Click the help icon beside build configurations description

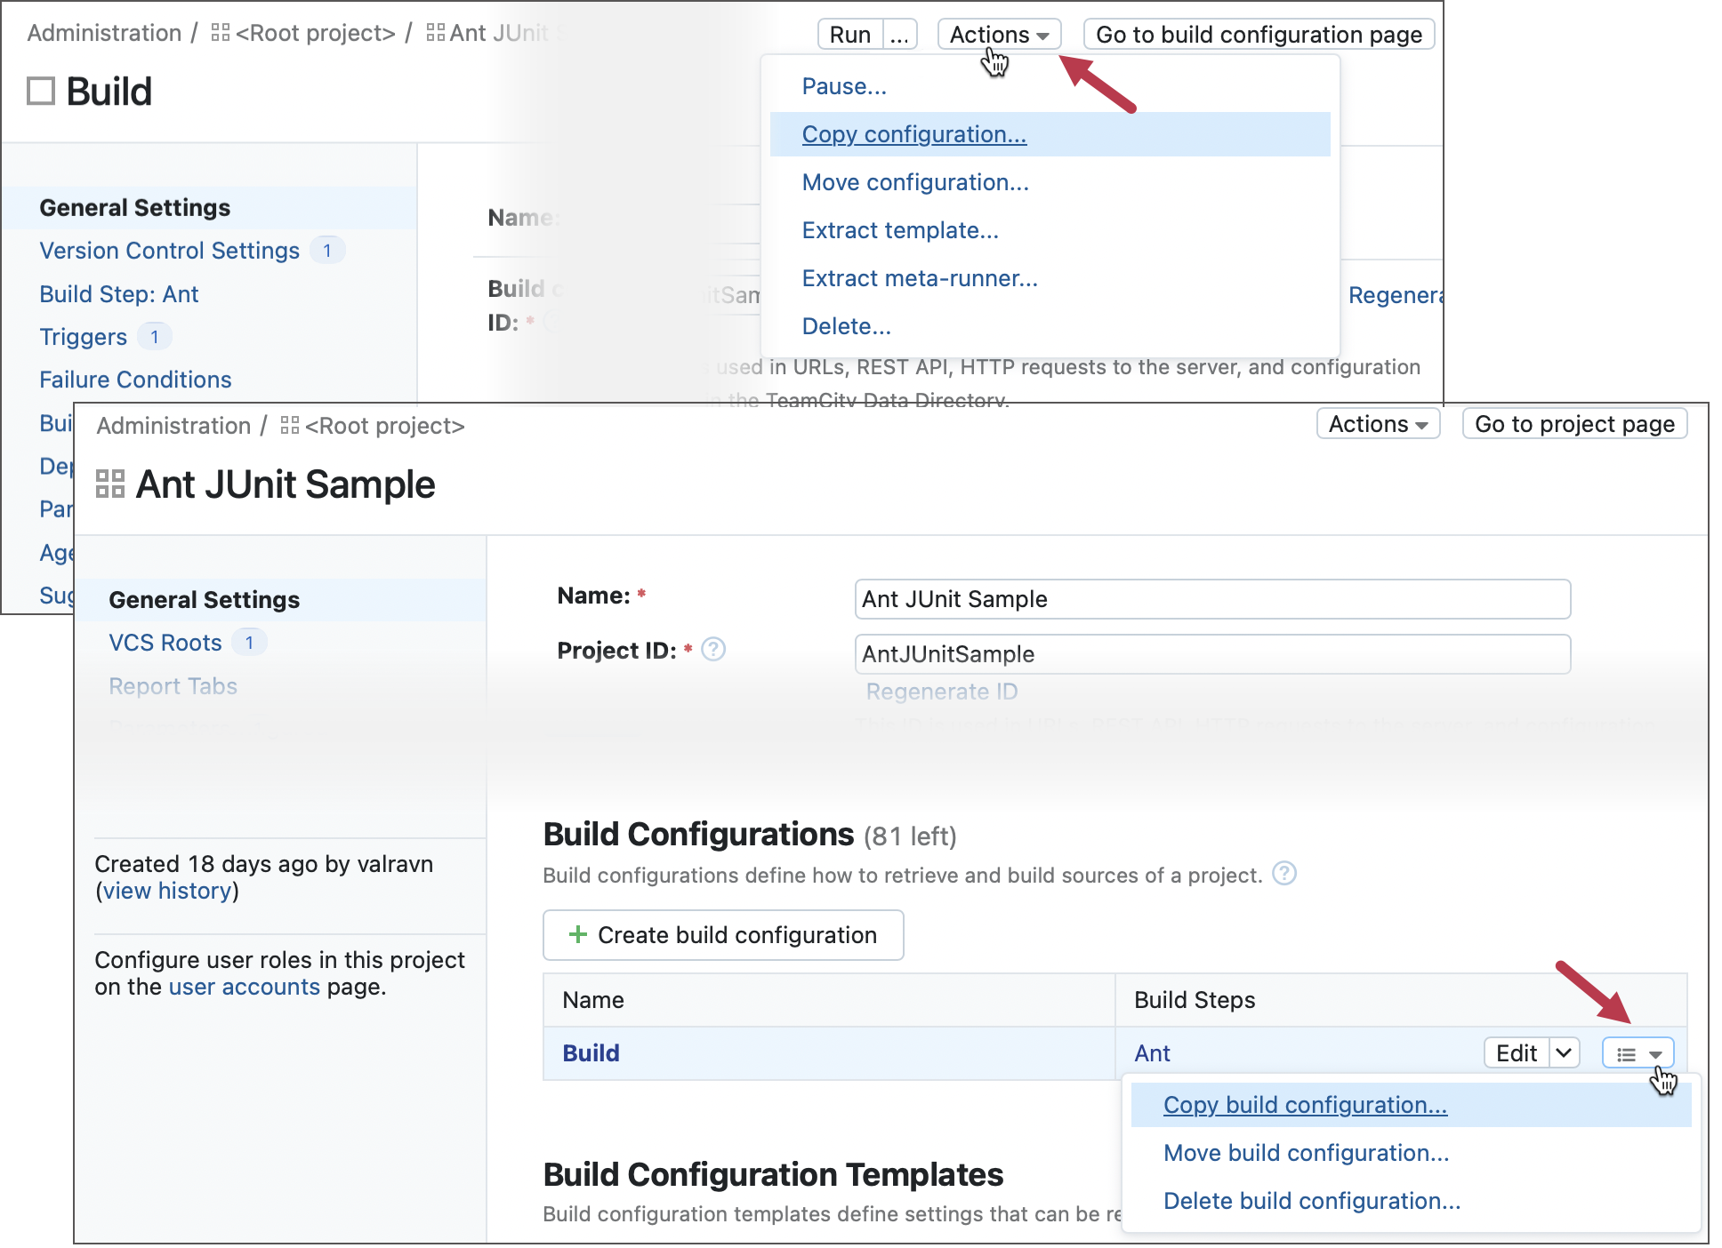click(1283, 874)
